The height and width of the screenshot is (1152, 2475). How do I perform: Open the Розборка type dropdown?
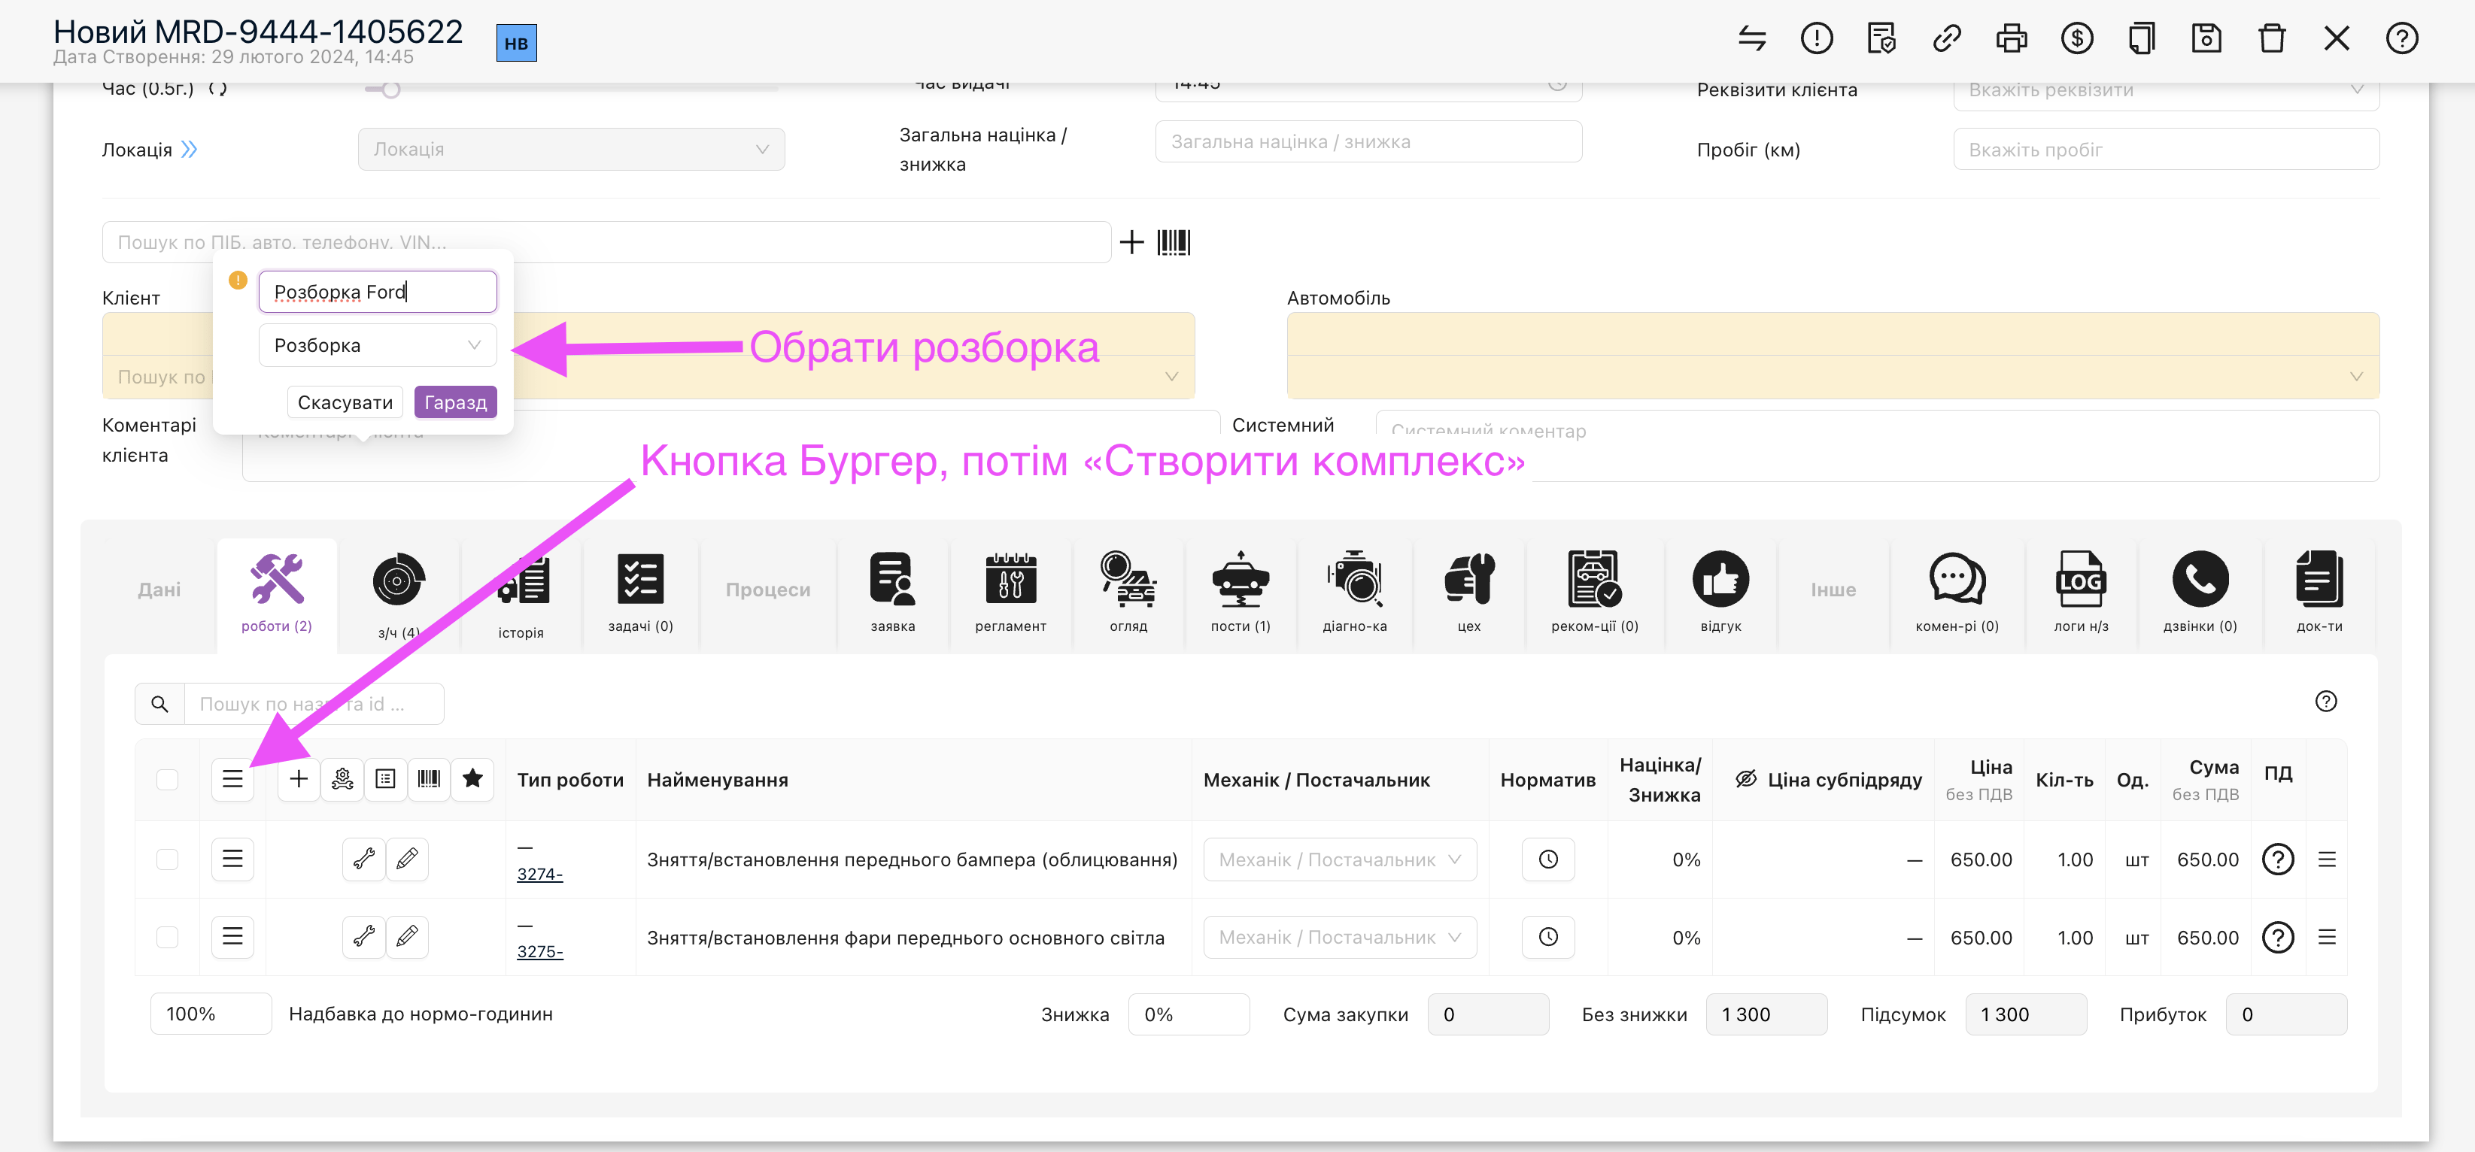click(x=377, y=346)
